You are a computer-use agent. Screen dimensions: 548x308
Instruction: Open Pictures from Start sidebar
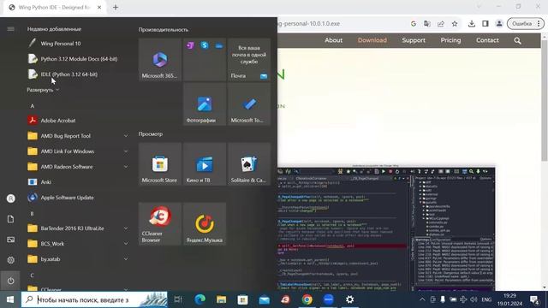coord(10,240)
